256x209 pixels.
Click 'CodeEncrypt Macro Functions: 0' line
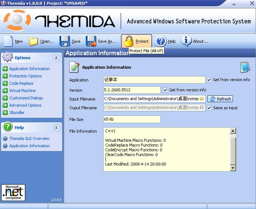click(133, 150)
